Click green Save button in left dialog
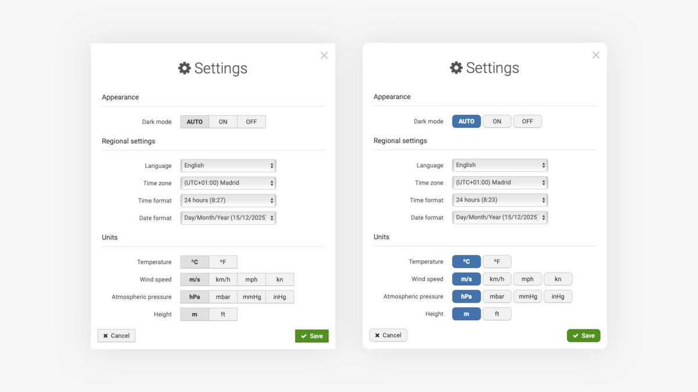 [312, 336]
